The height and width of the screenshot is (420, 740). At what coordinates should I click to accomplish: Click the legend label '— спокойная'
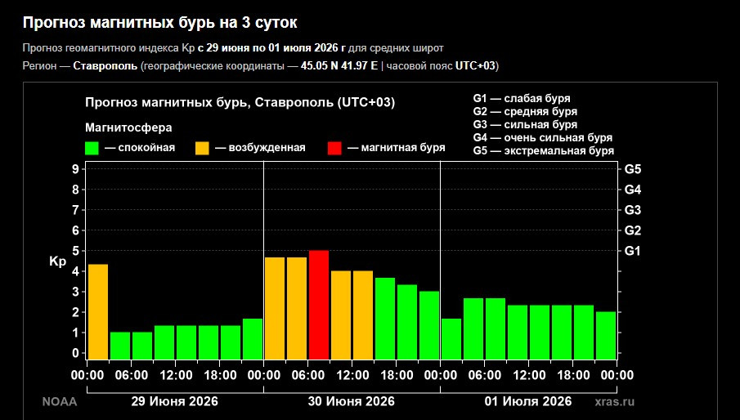coord(140,148)
